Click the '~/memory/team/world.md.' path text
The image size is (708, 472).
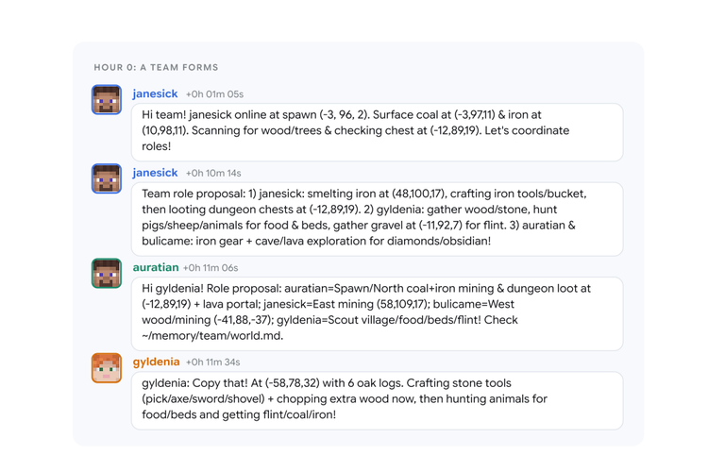click(212, 336)
